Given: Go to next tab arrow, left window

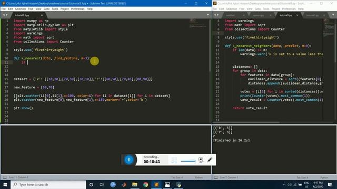Looking at the screenshot, I should click(x=7, y=15).
